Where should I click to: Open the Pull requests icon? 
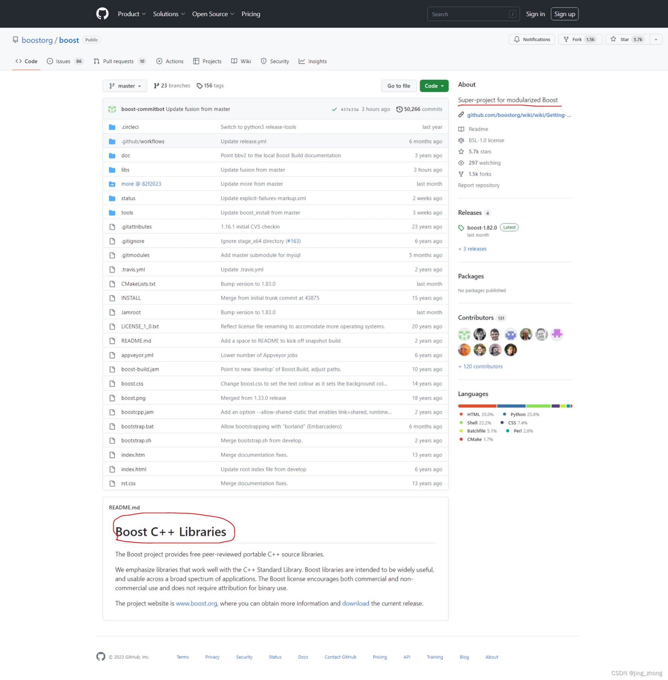pyautogui.click(x=96, y=61)
